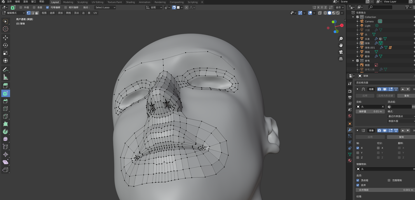The image size is (415, 200).
Task: Open the 网格 menu in viewport header
Action: [68, 13]
